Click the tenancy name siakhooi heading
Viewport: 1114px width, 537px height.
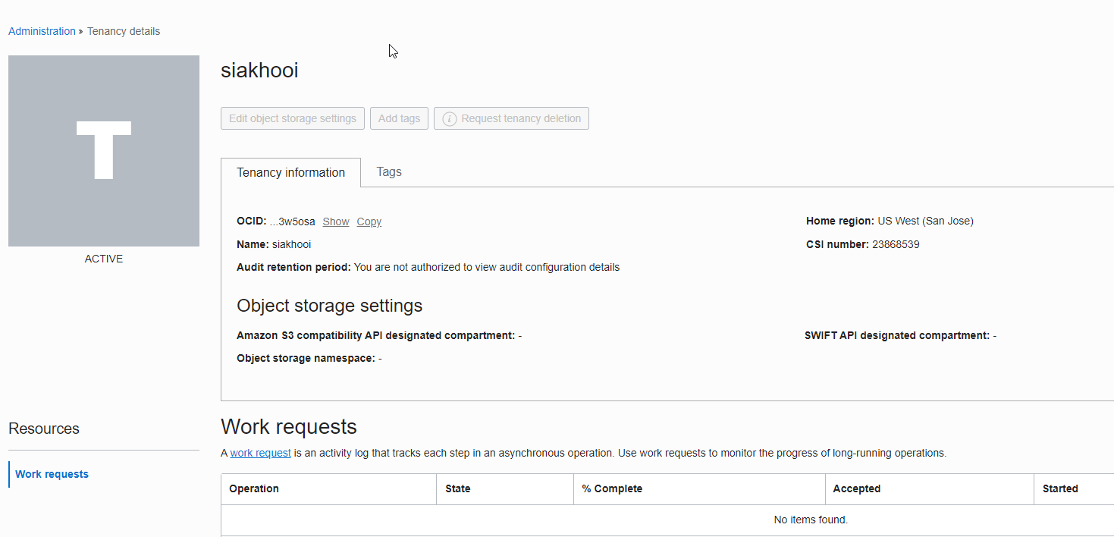click(x=260, y=70)
